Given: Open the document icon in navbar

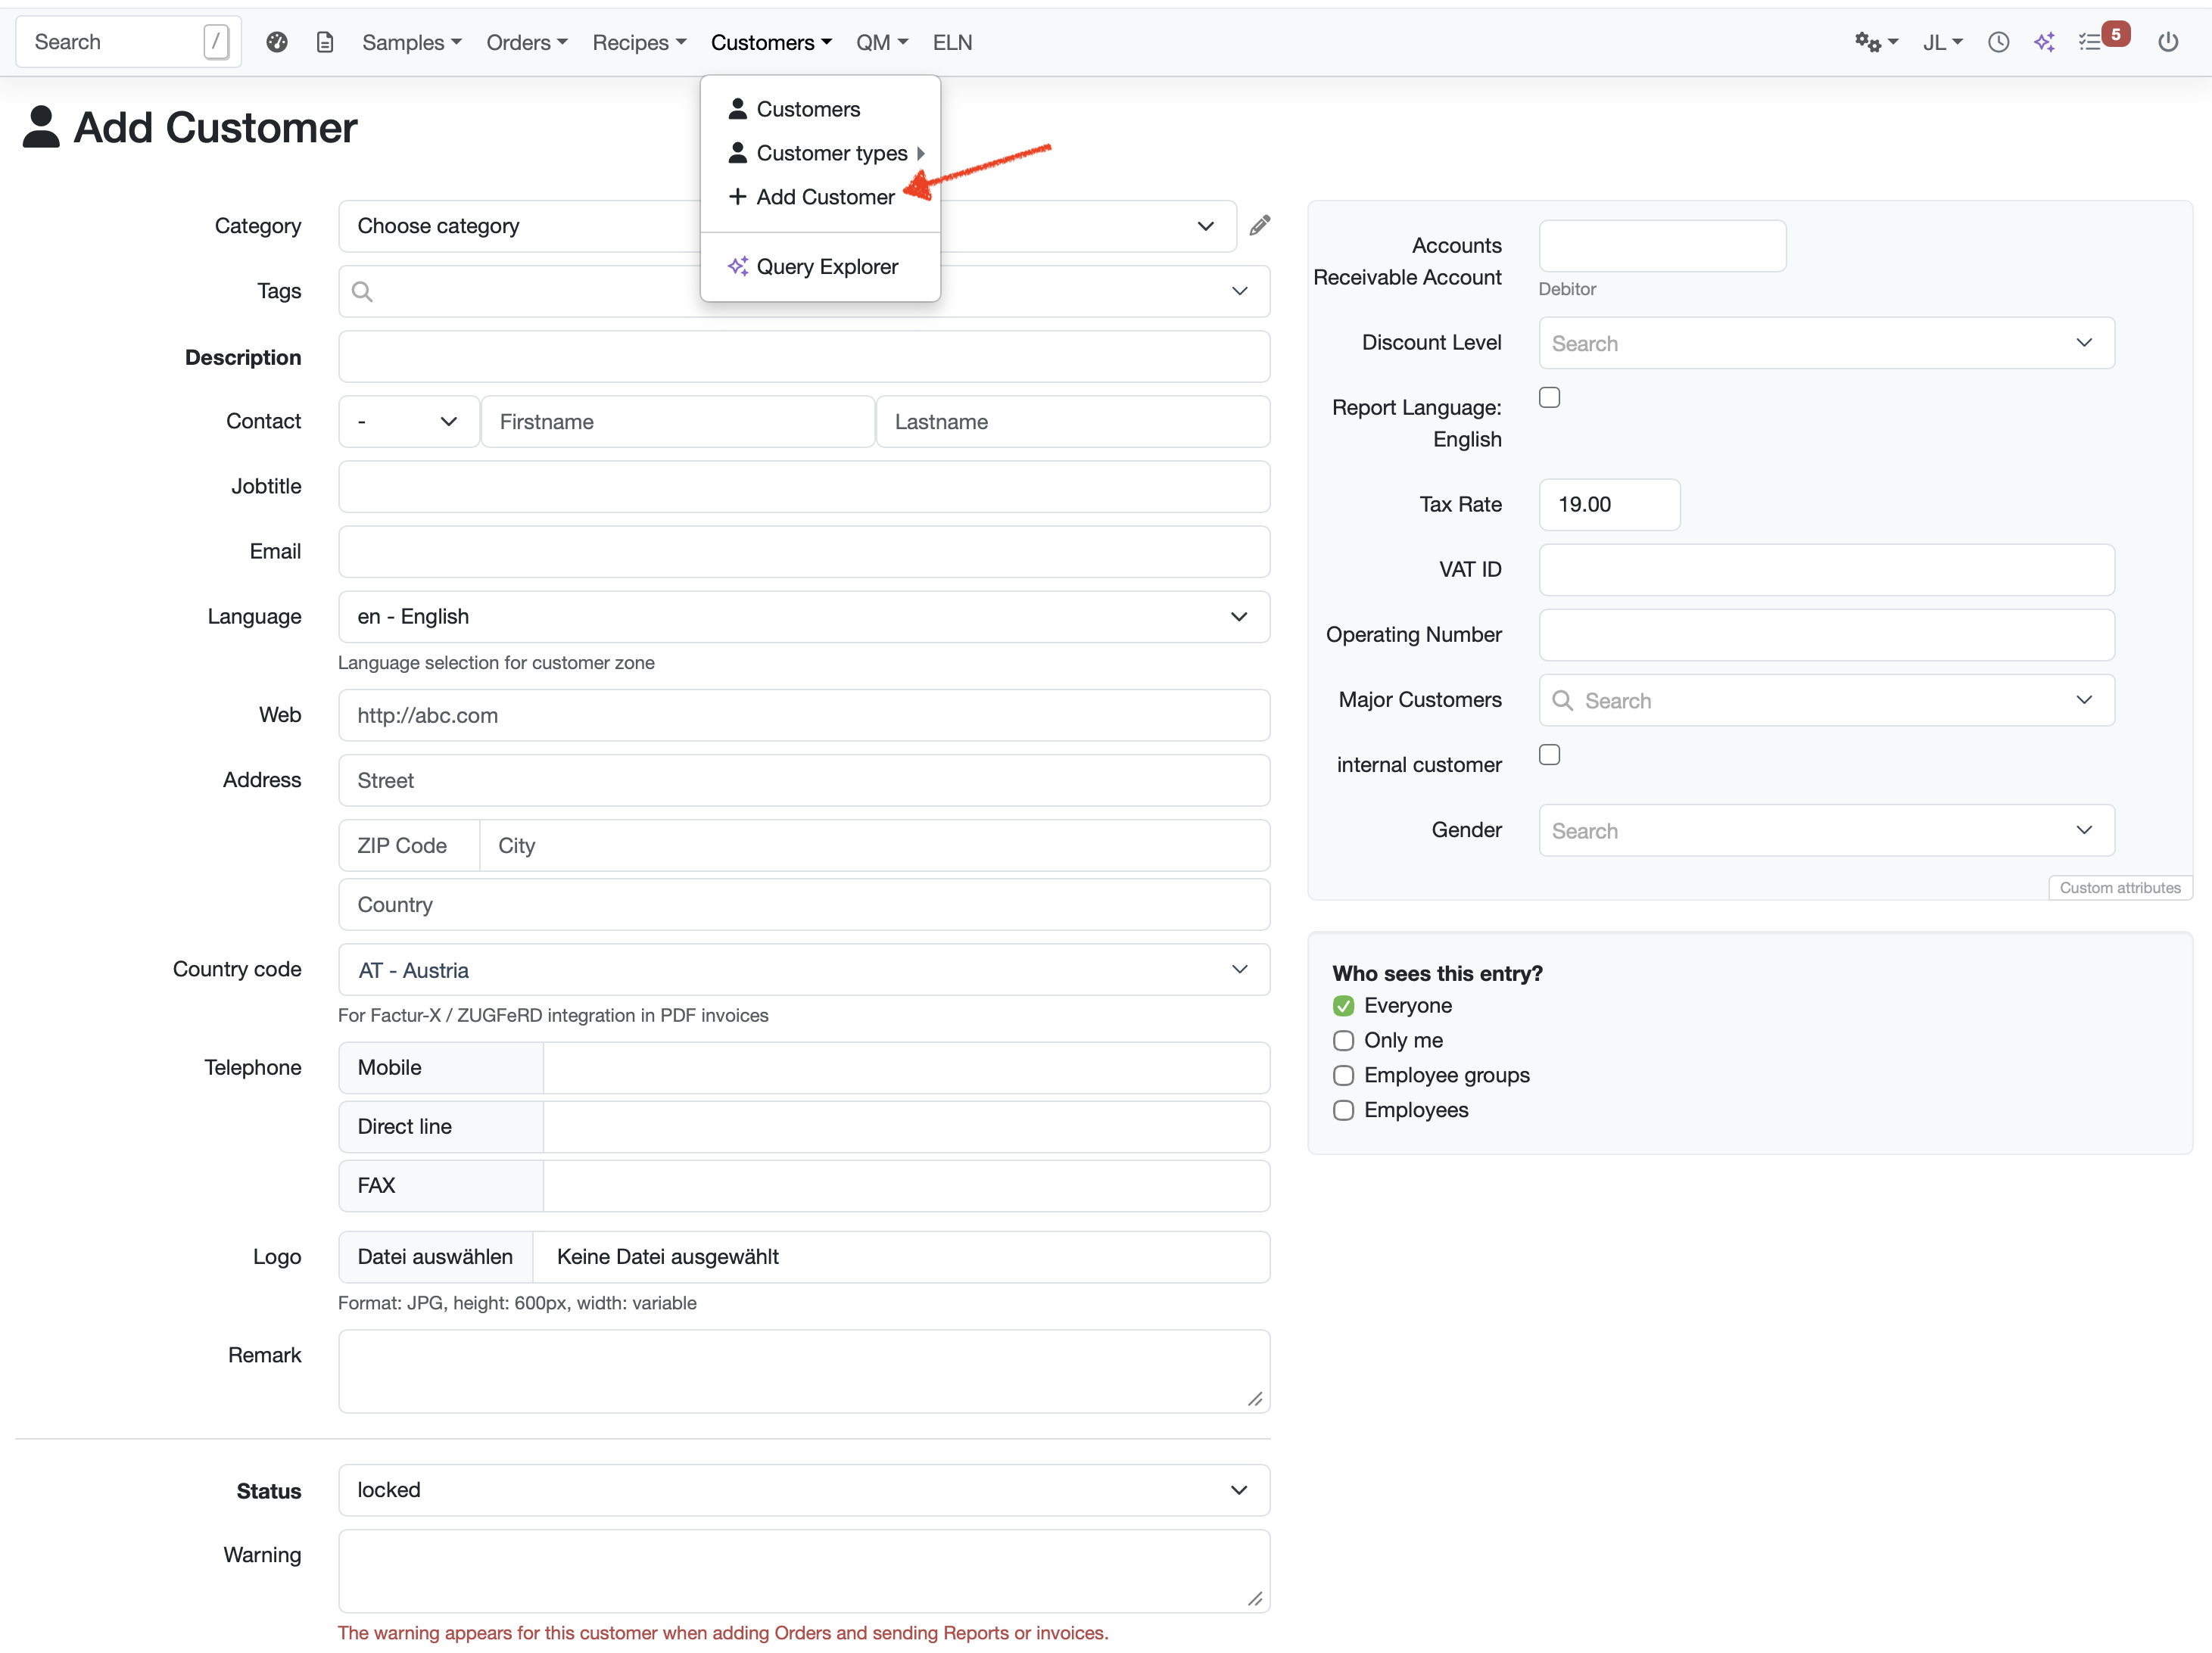Looking at the screenshot, I should (324, 42).
